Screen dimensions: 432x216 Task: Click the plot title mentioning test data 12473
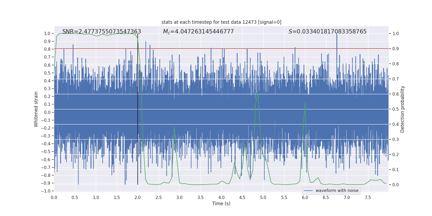(221, 22)
